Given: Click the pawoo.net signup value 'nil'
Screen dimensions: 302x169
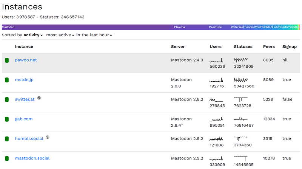Looking at the screenshot, I should (285, 60).
